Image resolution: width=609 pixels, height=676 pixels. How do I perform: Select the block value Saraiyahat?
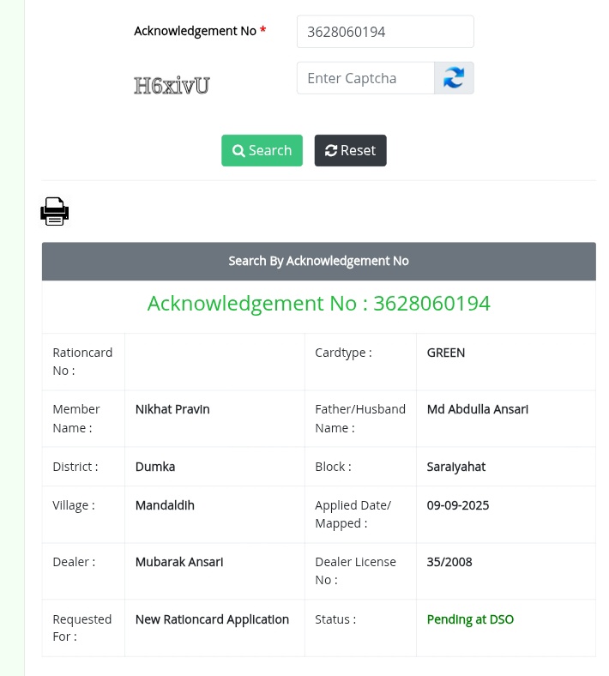(456, 467)
